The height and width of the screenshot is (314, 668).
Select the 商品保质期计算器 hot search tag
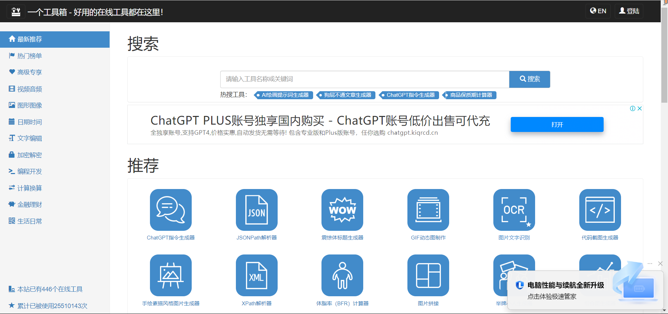click(x=469, y=95)
